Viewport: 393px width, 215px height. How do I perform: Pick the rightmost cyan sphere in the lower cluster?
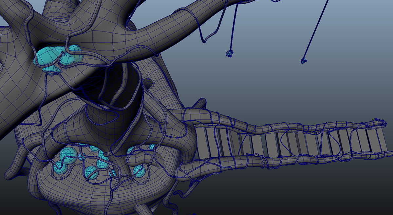(151, 147)
